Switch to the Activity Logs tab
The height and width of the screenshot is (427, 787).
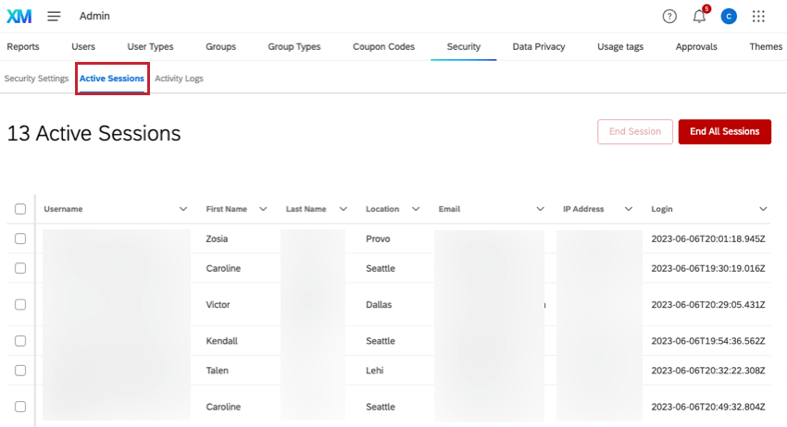click(179, 79)
